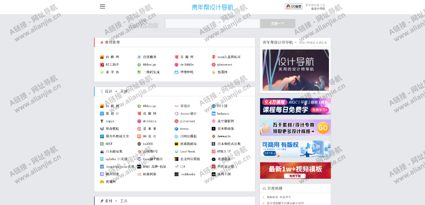
Task: Open 国内外酷站大全 link
Action: pyautogui.click(x=117, y=137)
